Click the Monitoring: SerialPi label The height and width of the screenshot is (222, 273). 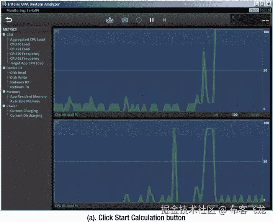tap(23, 10)
